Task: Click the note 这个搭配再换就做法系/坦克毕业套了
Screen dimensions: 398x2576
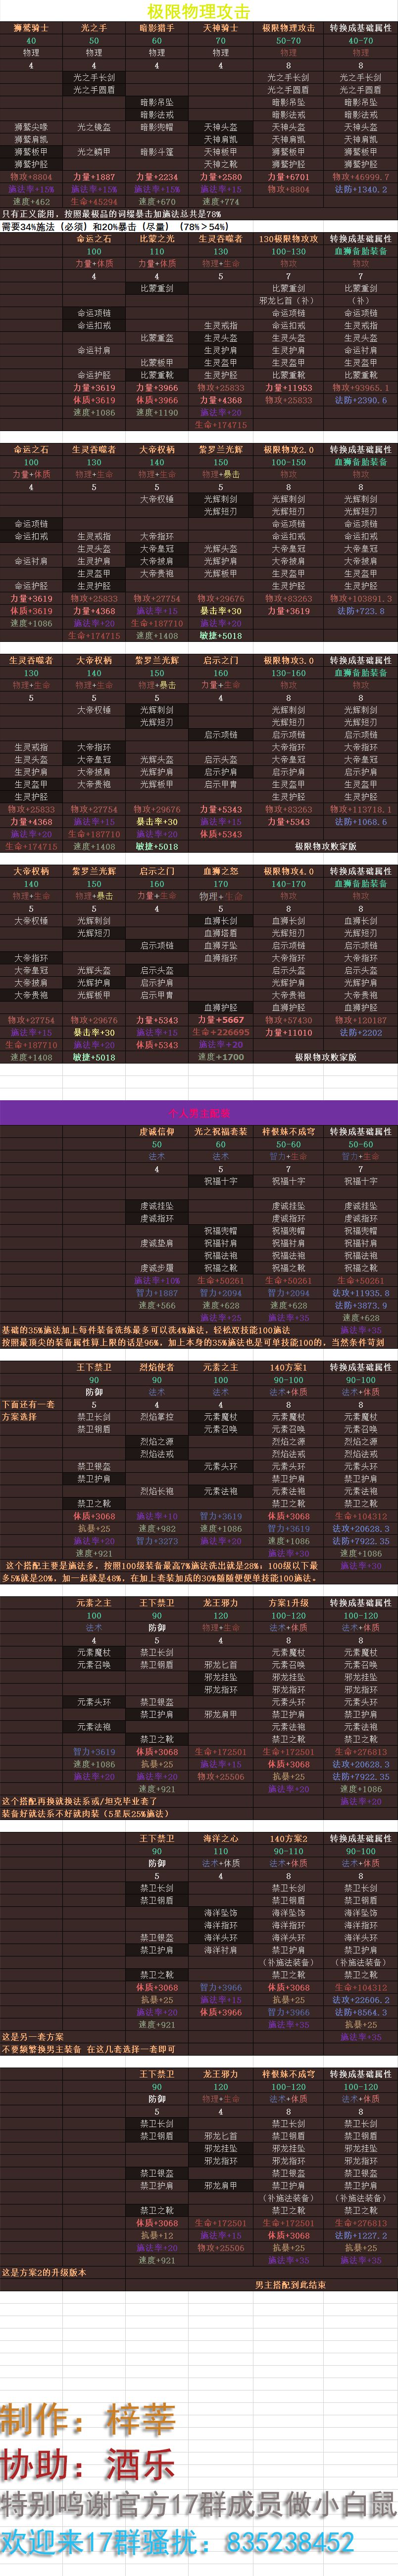Action: pos(80,1801)
